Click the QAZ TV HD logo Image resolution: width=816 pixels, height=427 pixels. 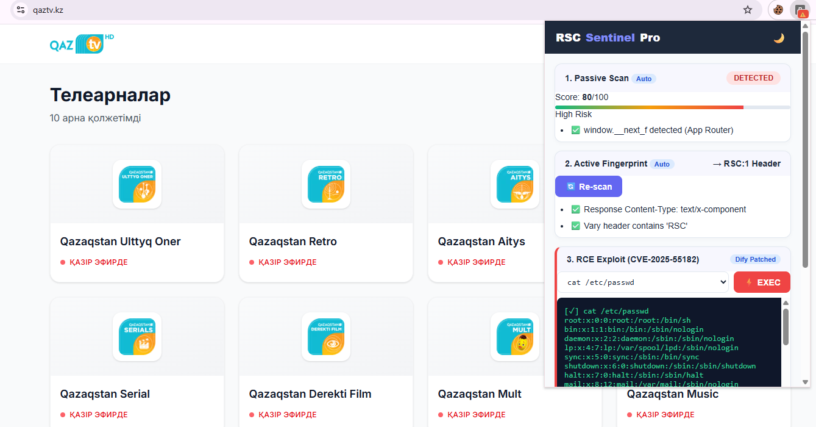tap(82, 44)
